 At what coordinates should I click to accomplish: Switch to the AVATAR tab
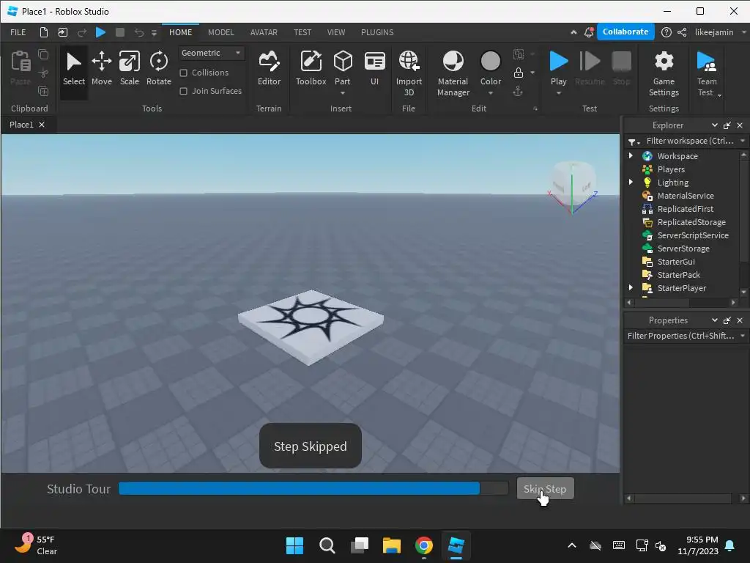click(x=264, y=32)
